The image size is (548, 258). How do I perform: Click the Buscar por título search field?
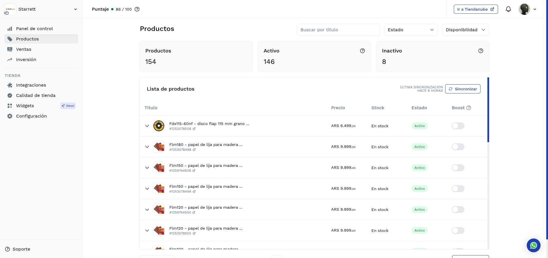tap(338, 30)
